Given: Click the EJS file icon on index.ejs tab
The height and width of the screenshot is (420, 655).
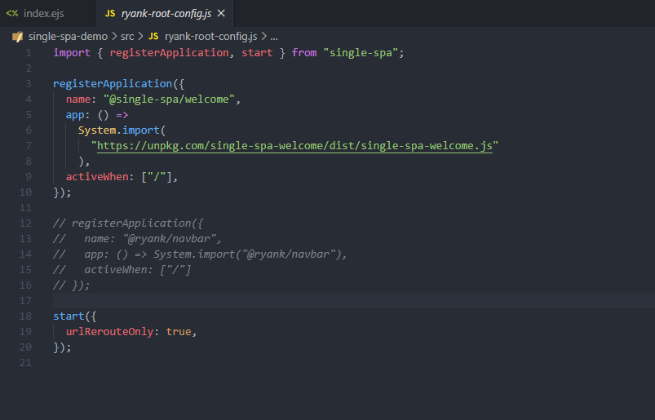Looking at the screenshot, I should [x=12, y=13].
